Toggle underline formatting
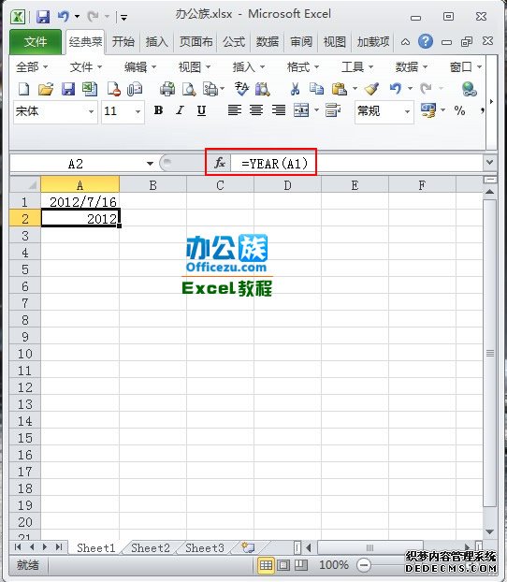Screen dimensions: 507x582 point(201,110)
